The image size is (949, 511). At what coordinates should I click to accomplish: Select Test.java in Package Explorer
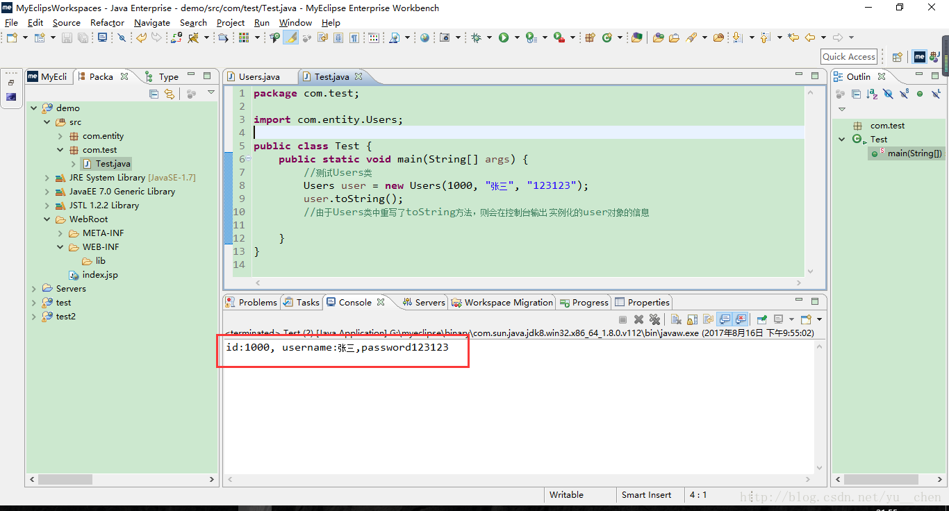[106, 164]
